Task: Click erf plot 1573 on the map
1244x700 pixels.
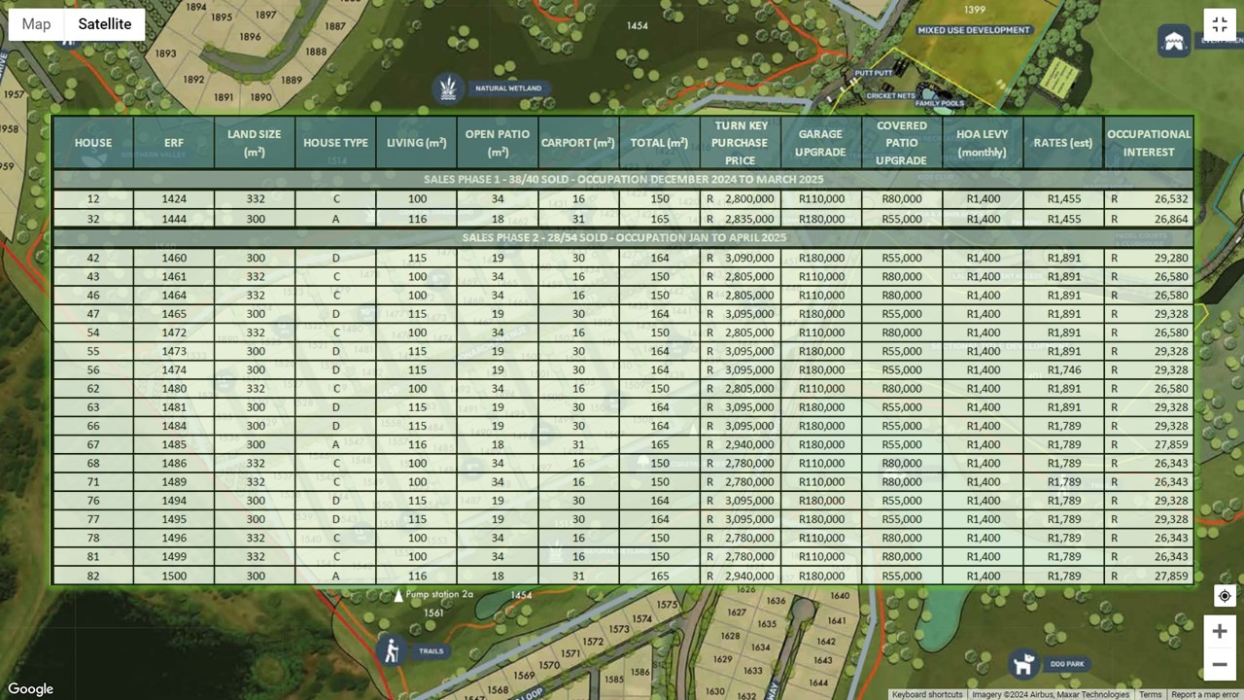Action: pos(619,629)
